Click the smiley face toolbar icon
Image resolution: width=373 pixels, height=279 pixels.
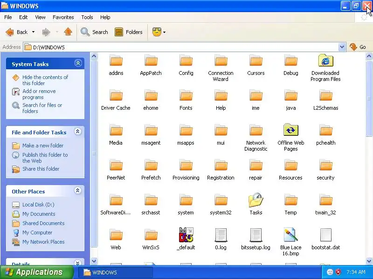(157, 32)
